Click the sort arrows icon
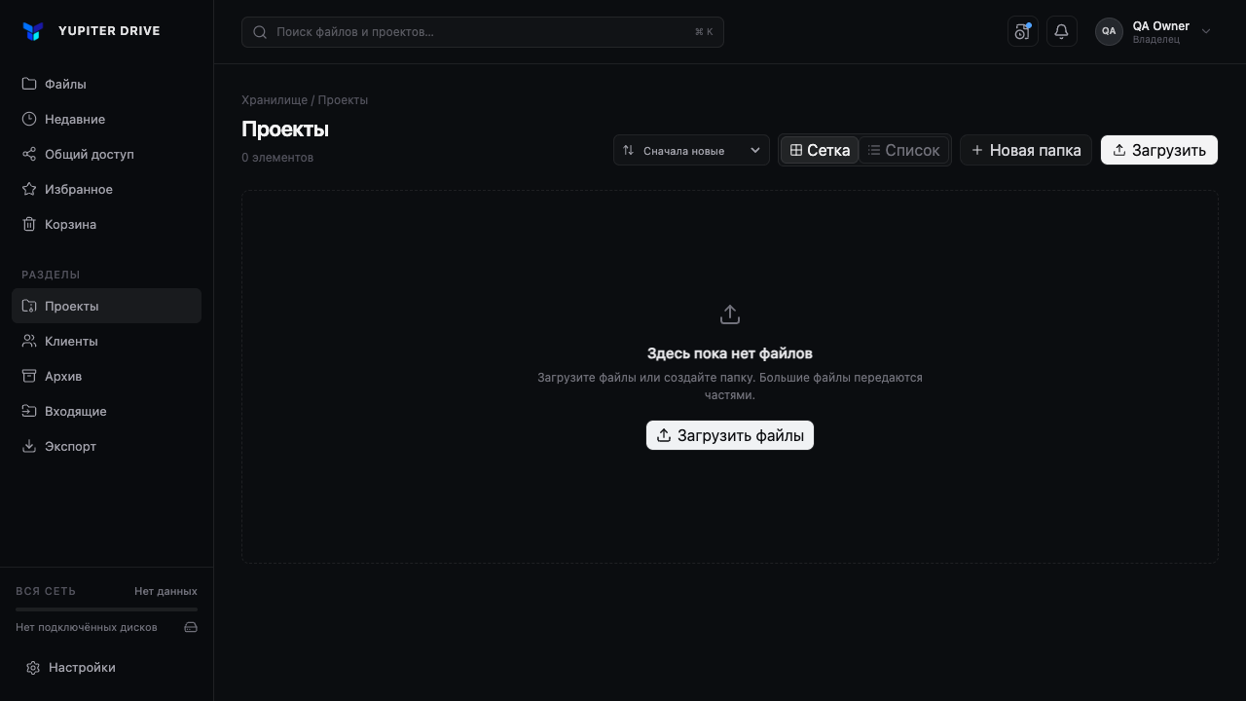Image resolution: width=1246 pixels, height=701 pixels. (629, 150)
